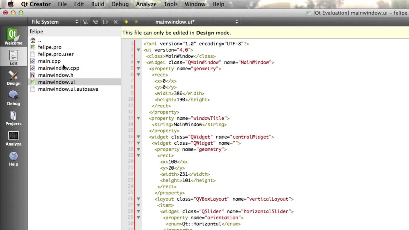Collapse rect fold on line 6
This screenshot has width=409, height=230.
[138, 75]
